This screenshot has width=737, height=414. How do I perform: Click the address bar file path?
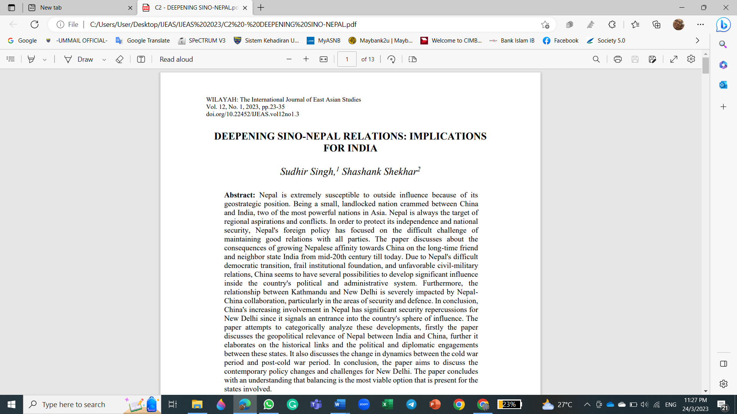pyautogui.click(x=223, y=25)
